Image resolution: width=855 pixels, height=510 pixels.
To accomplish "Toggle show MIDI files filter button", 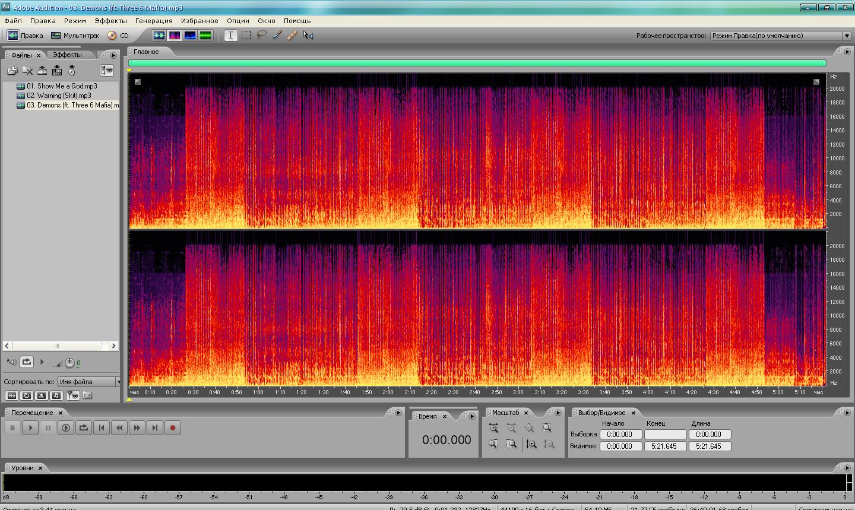I will tap(56, 395).
